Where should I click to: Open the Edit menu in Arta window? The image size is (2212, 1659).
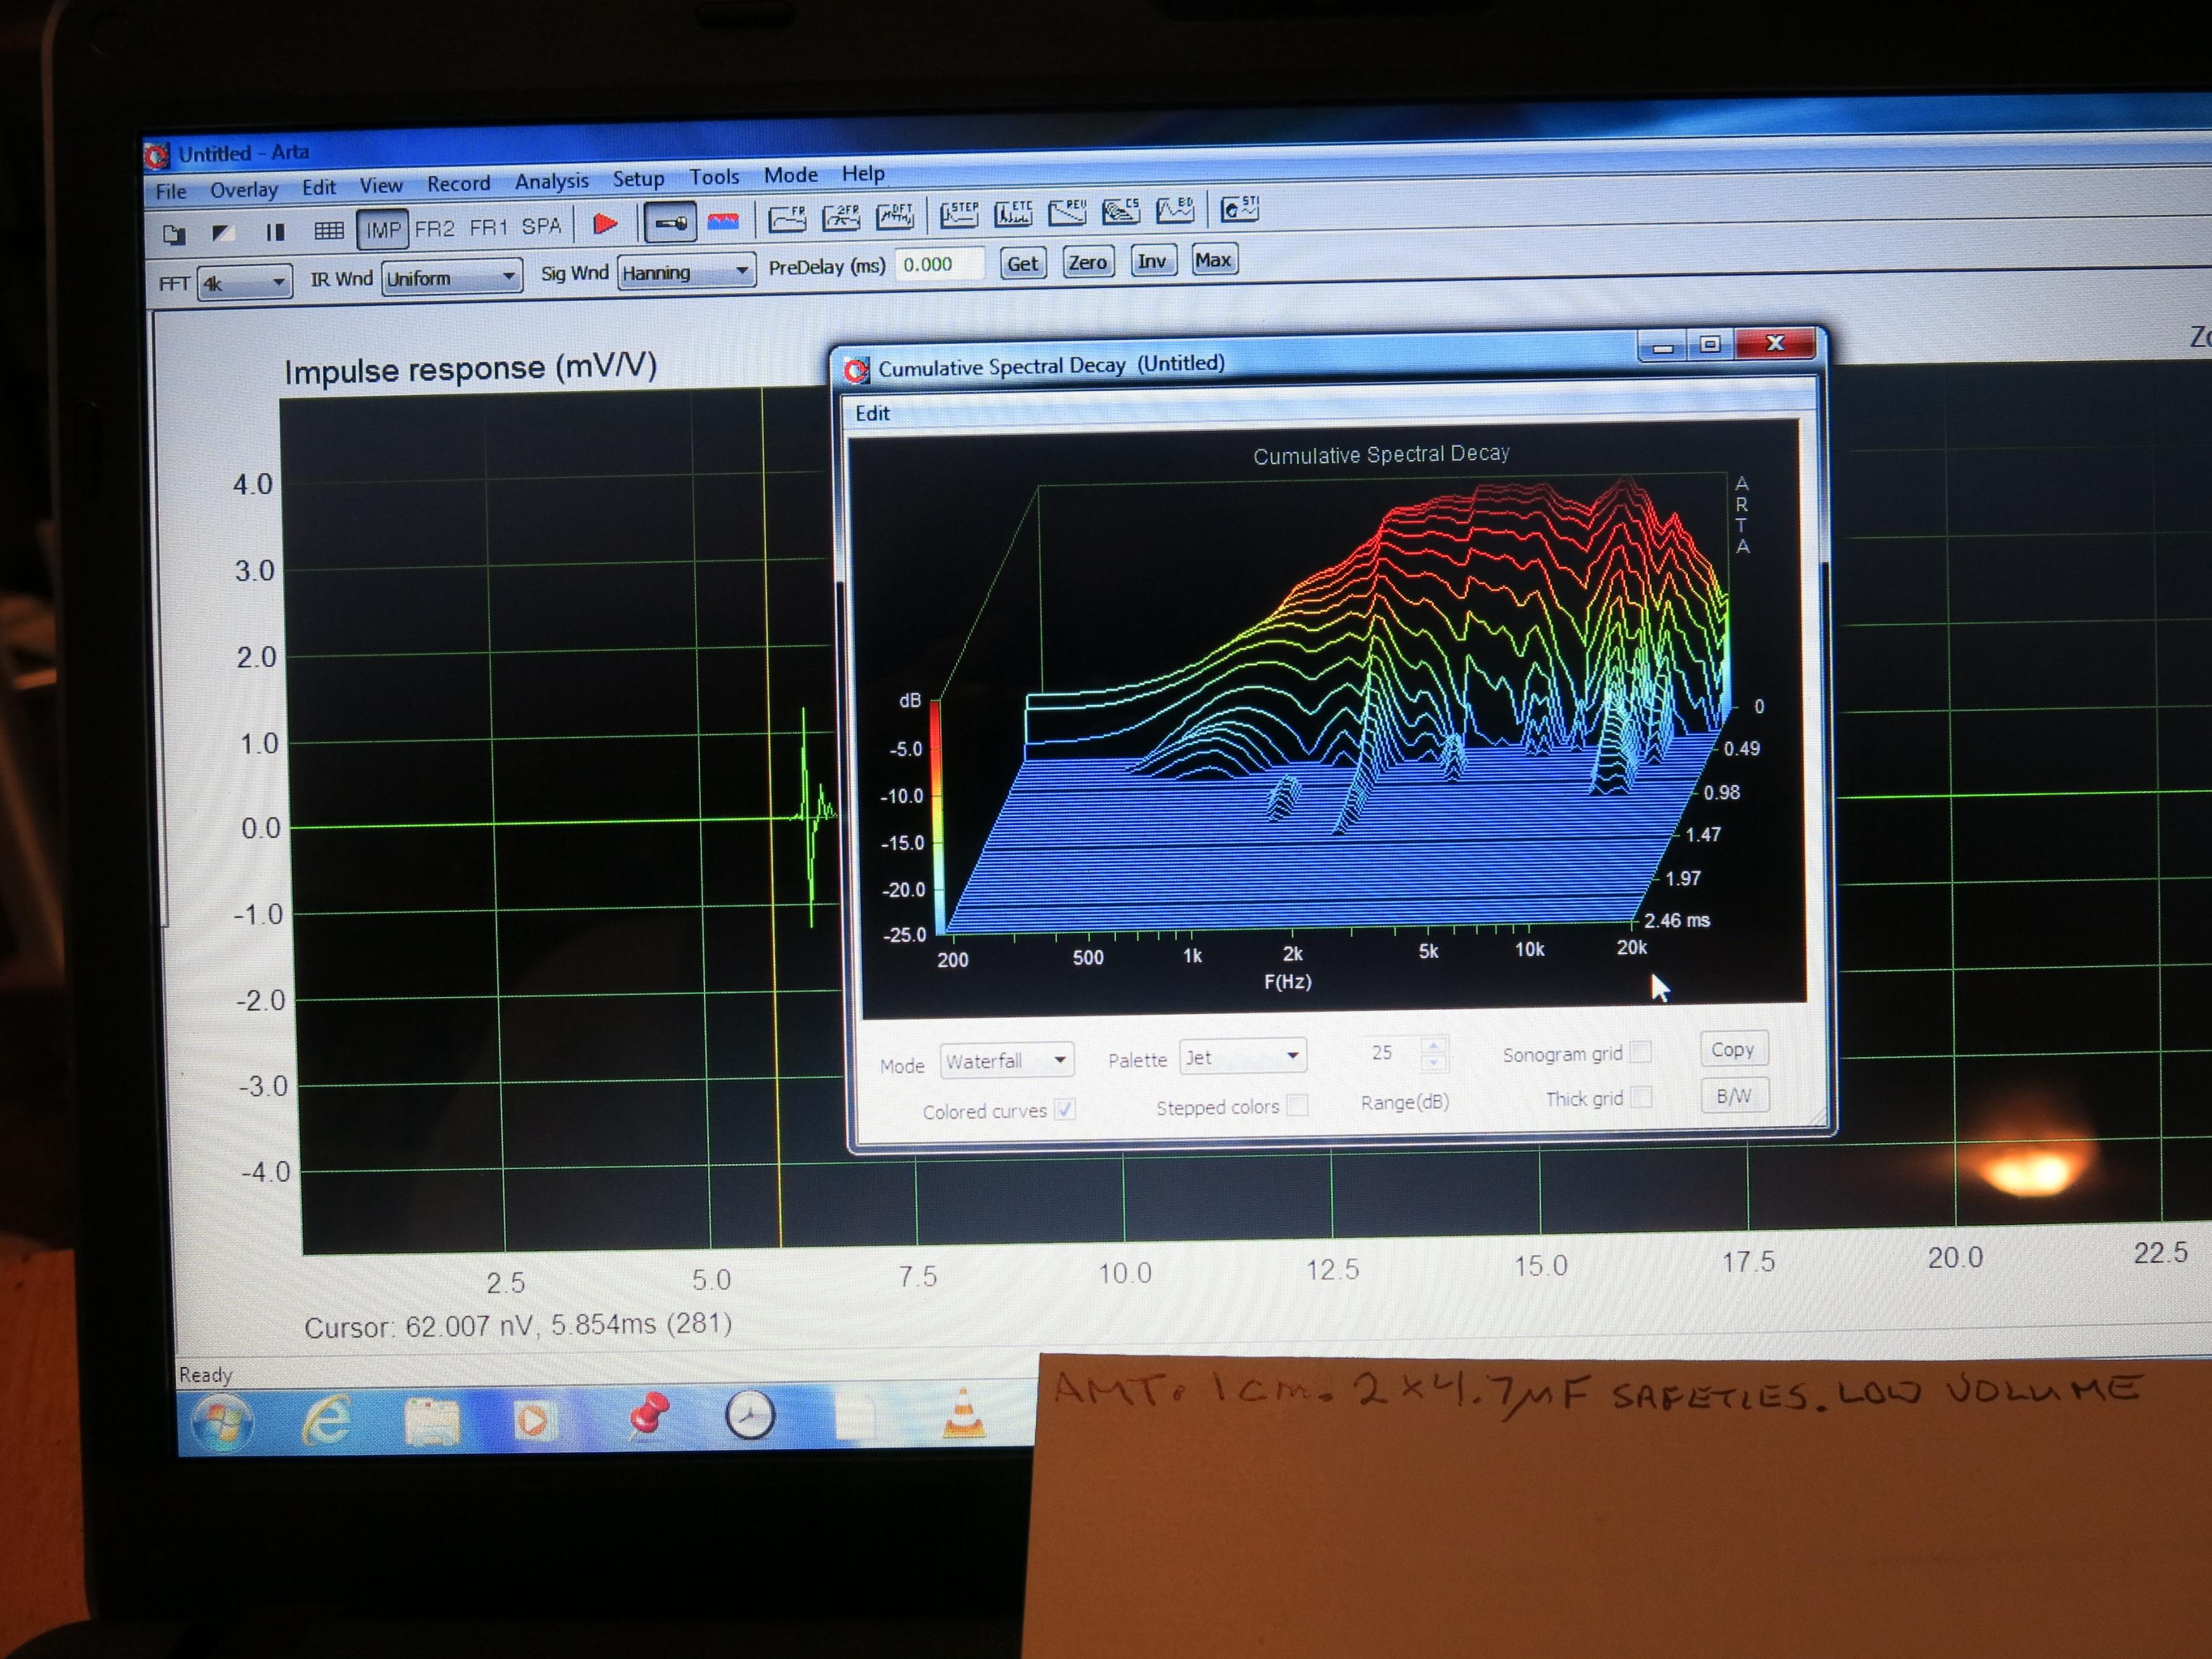(319, 187)
